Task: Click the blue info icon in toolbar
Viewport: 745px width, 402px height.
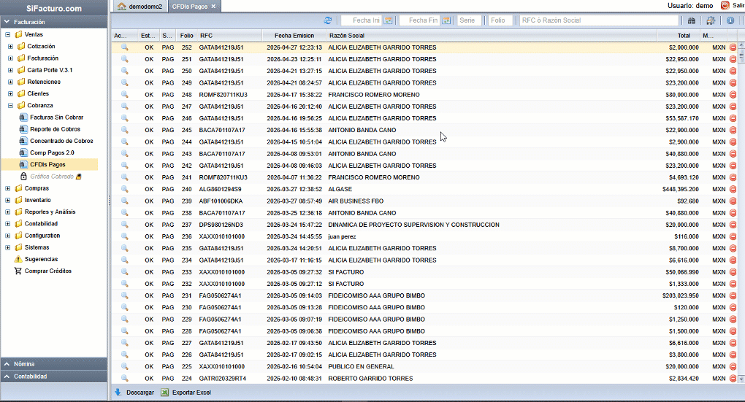Action: click(x=730, y=20)
